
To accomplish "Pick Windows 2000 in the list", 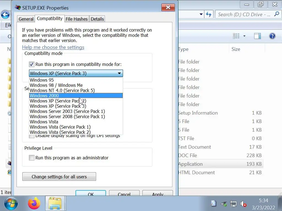I will click(x=76, y=96).
